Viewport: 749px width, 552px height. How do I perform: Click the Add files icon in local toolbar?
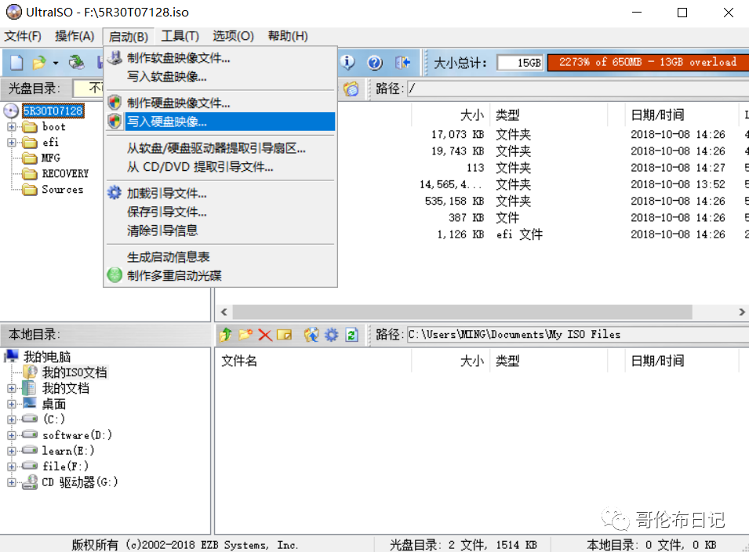pos(311,335)
